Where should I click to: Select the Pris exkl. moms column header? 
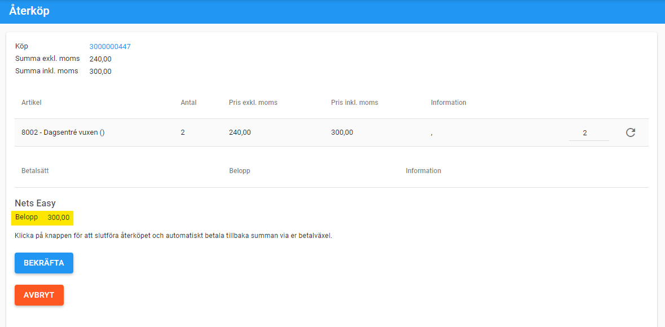[253, 103]
